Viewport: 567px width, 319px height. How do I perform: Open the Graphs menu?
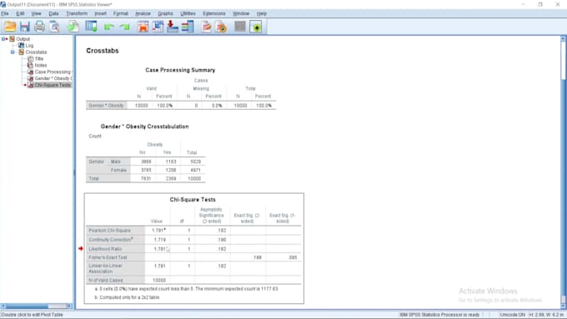click(x=165, y=13)
